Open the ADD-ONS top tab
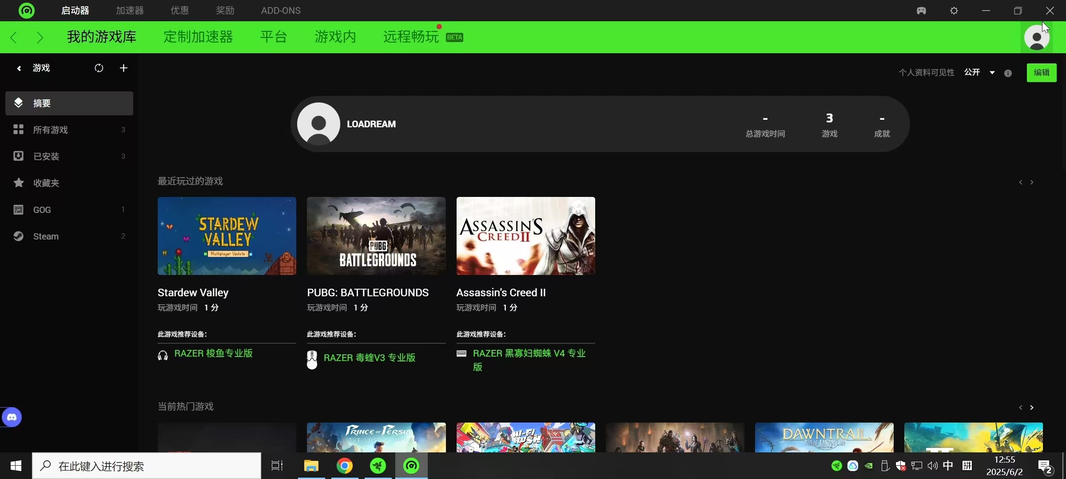 [x=281, y=11]
